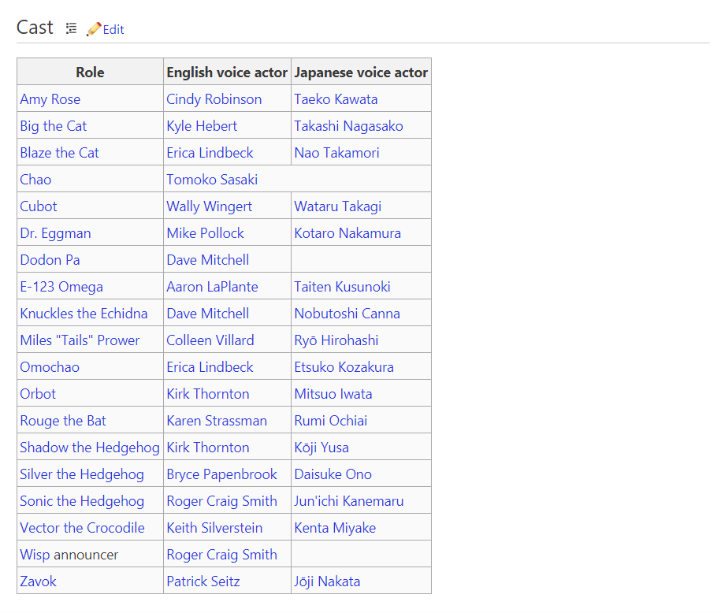
Task: Open Kirk Thornton in Orbot row
Action: [x=208, y=394]
